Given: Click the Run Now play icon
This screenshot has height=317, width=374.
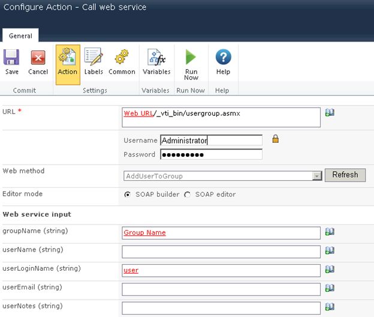Looking at the screenshot, I should [x=191, y=57].
